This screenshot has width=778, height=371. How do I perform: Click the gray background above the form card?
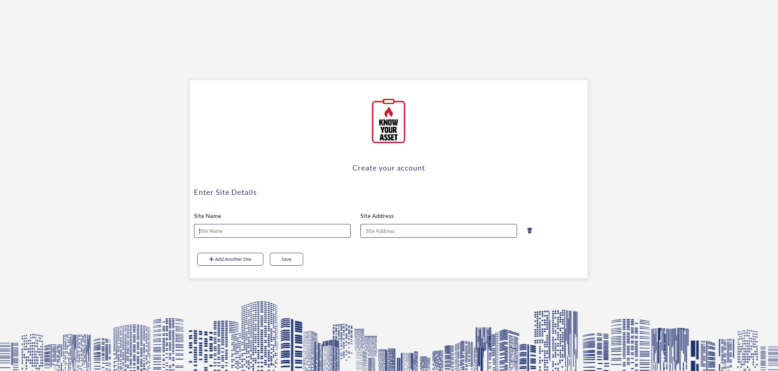[x=388, y=41]
